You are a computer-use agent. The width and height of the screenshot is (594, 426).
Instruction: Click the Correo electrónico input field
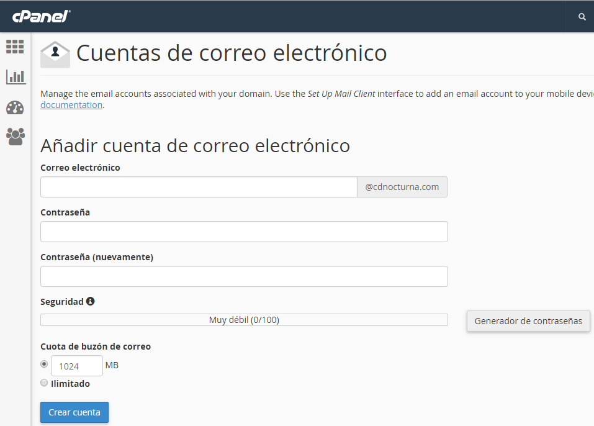(x=199, y=187)
